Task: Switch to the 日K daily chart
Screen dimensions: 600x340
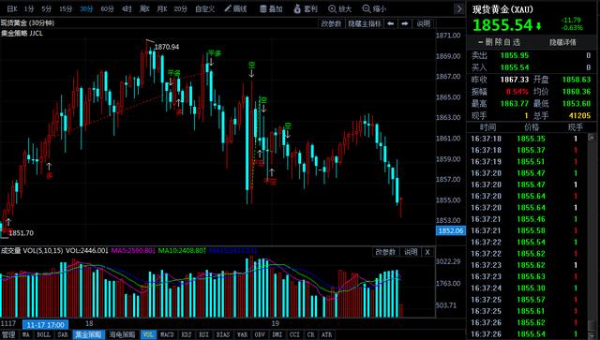Action: (12, 8)
